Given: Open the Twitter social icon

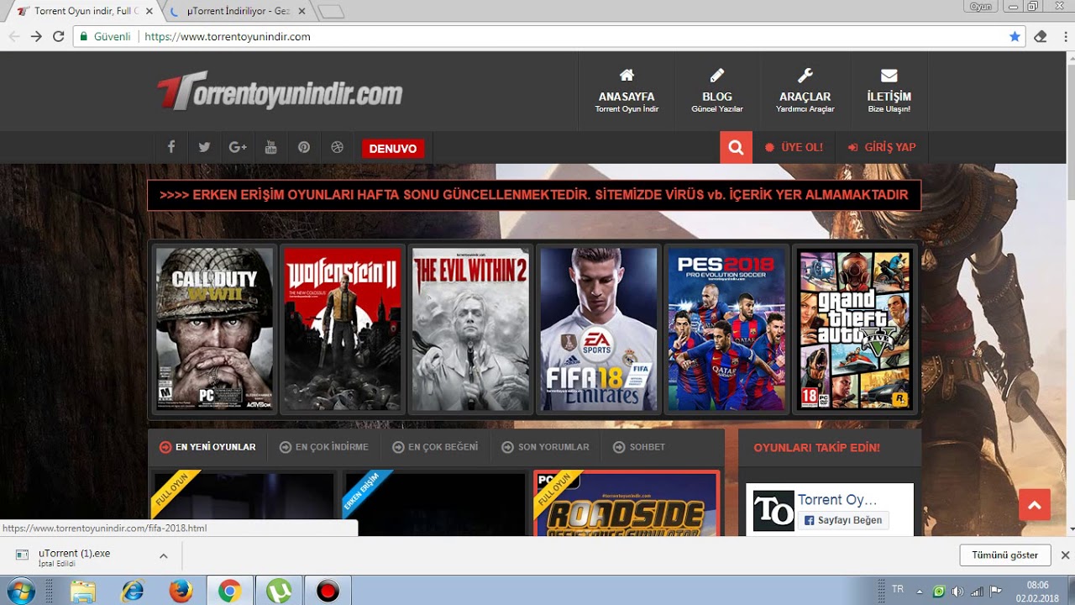Looking at the screenshot, I should tap(204, 147).
